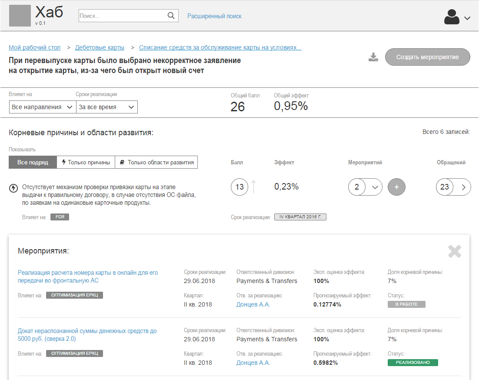The width and height of the screenshot is (479, 380).
Task: Close the Мероприятия panel
Action: tap(455, 251)
